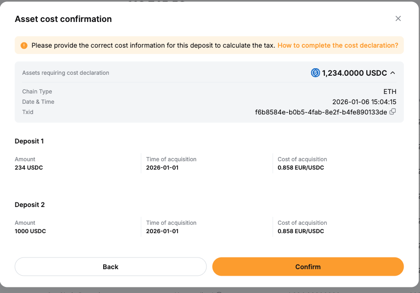Confirm the asset cost declaration

pos(308,267)
